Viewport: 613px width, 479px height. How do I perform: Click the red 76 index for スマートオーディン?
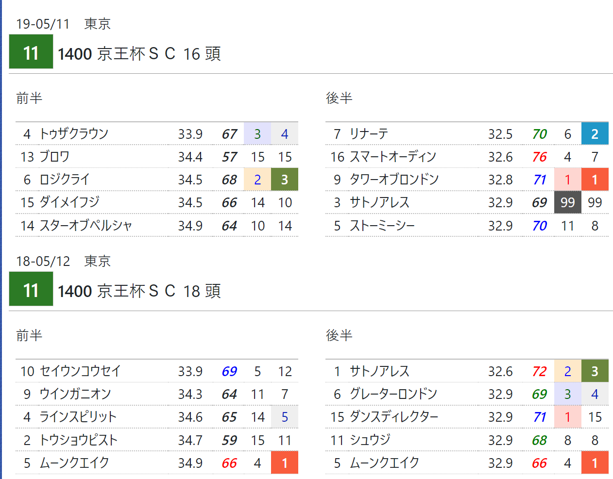click(x=539, y=157)
